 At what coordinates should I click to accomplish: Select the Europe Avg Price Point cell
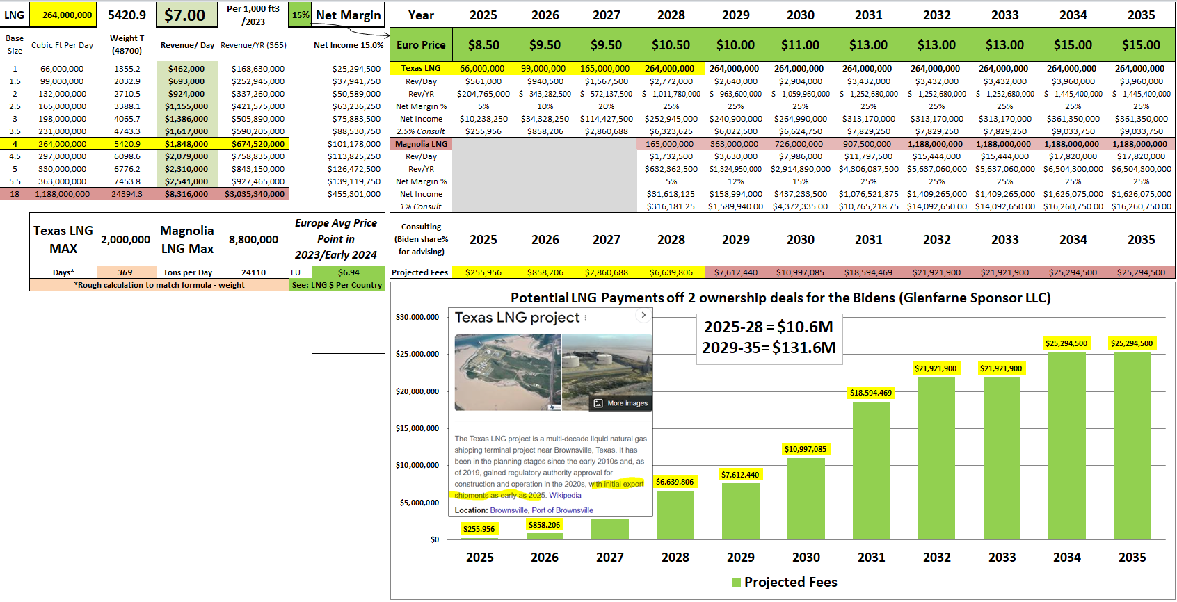click(x=337, y=239)
